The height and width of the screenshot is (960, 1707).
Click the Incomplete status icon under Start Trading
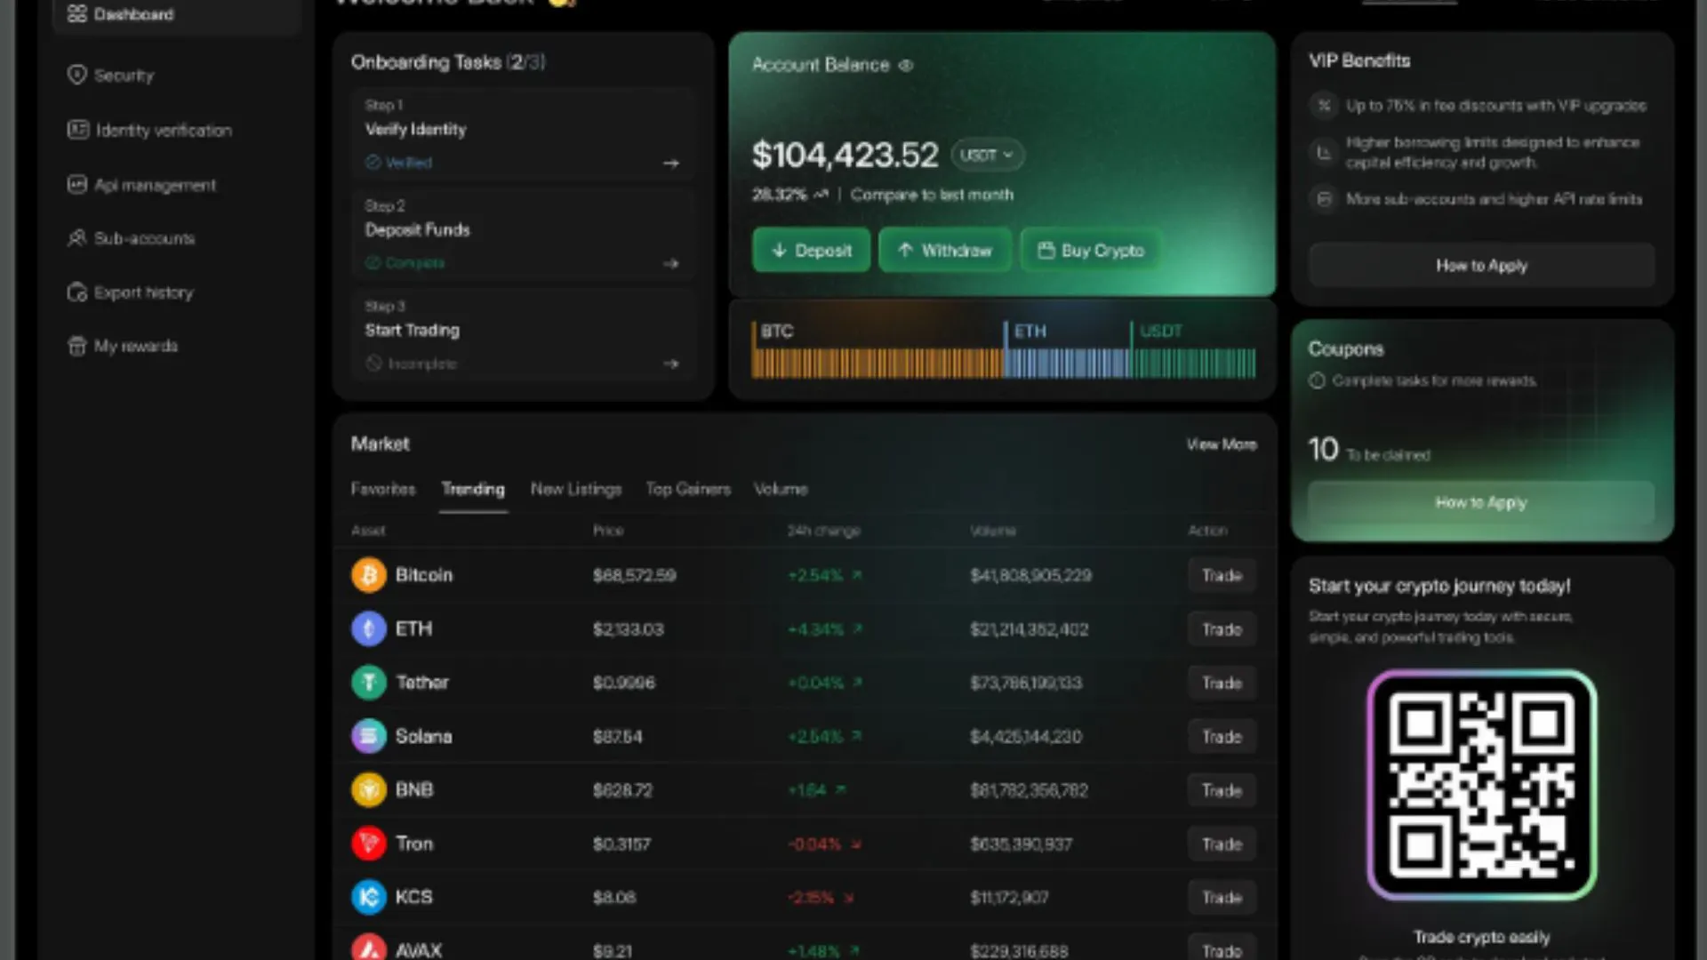373,363
